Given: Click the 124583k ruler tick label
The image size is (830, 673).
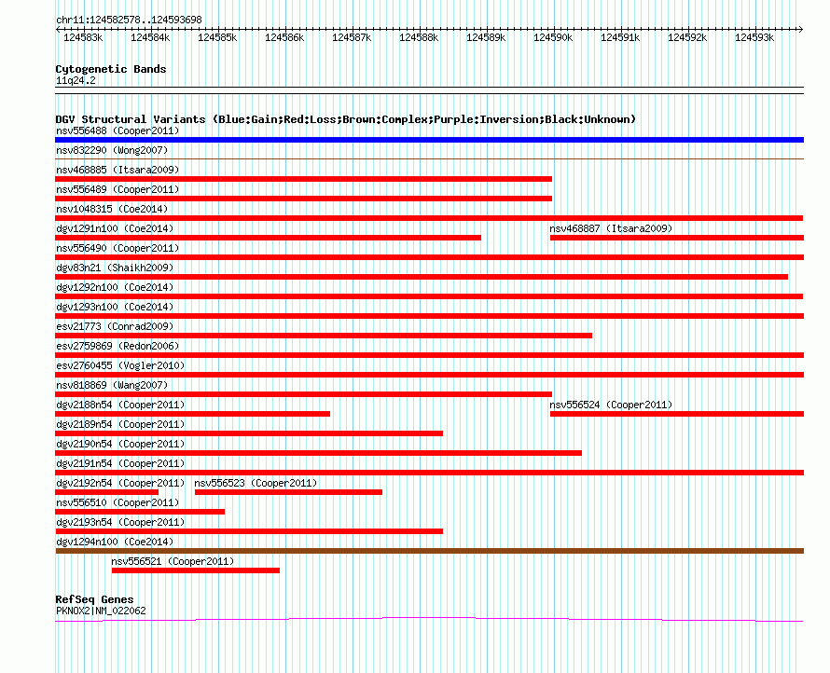Looking at the screenshot, I should (x=83, y=37).
